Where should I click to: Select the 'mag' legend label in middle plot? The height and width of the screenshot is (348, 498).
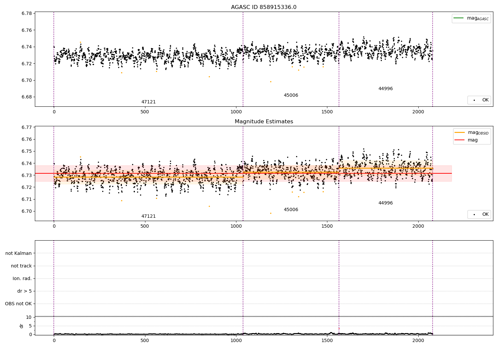(473, 140)
